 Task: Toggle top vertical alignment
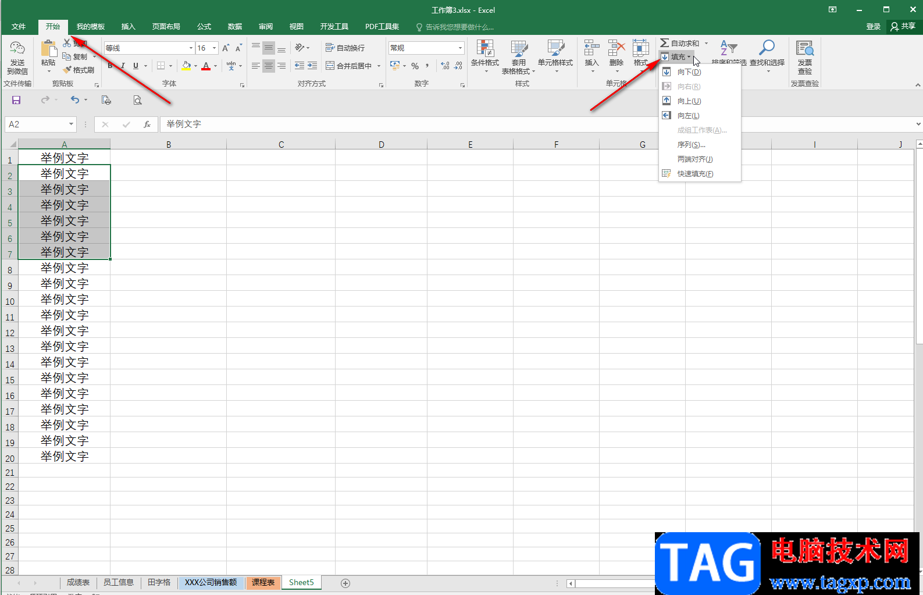(256, 48)
